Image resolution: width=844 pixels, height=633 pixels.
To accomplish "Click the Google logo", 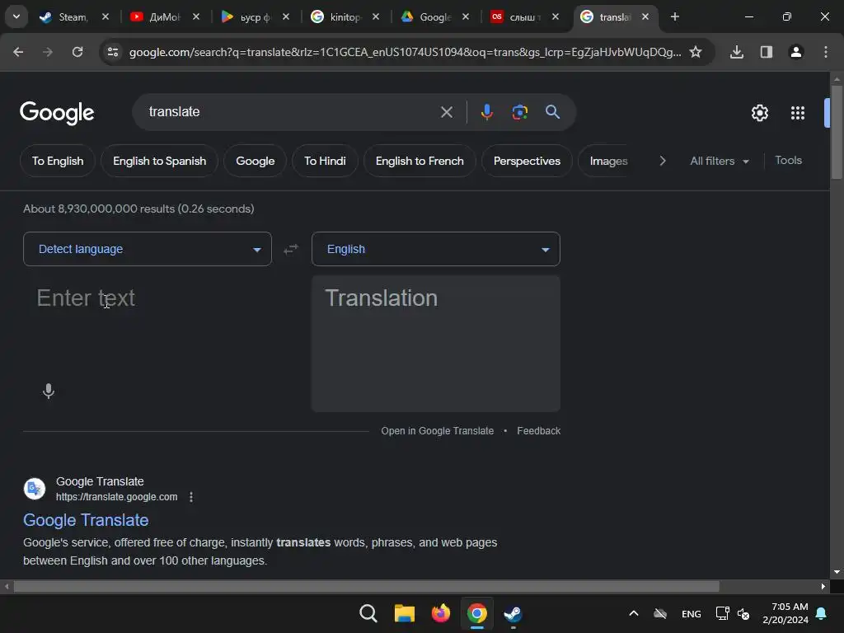I will tap(57, 113).
